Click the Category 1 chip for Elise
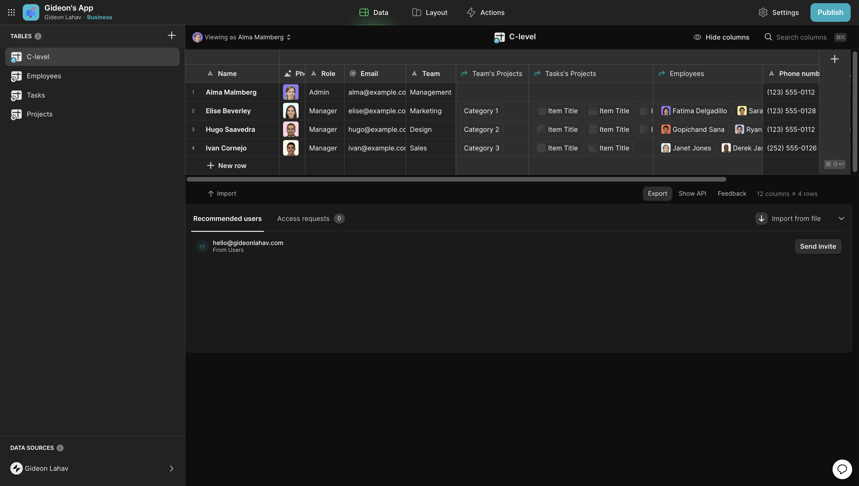This screenshot has width=859, height=486. tap(481, 111)
